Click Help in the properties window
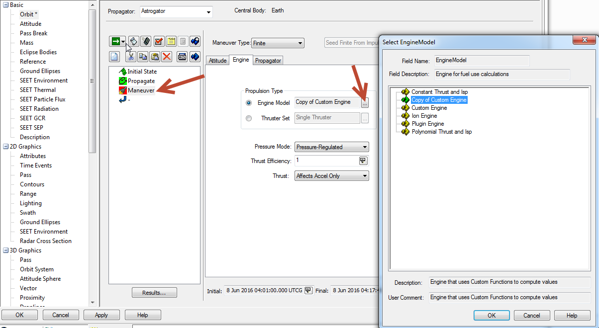599x328 pixels. coord(143,315)
